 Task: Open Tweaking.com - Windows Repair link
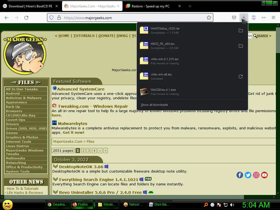(x=93, y=106)
